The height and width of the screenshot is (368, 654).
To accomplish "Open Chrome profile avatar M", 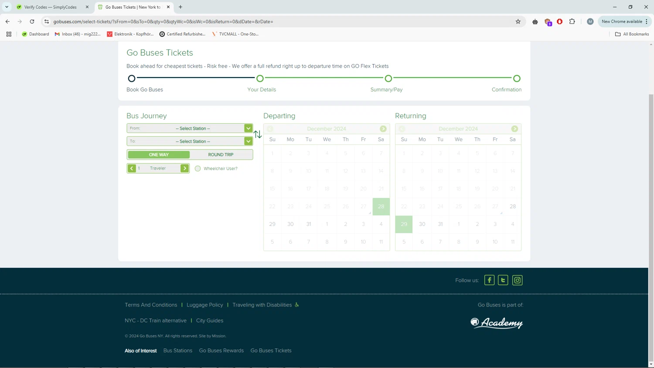I will pyautogui.click(x=590, y=21).
